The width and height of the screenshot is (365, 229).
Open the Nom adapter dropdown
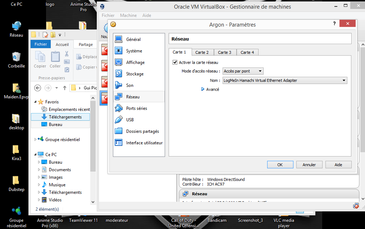(285, 80)
